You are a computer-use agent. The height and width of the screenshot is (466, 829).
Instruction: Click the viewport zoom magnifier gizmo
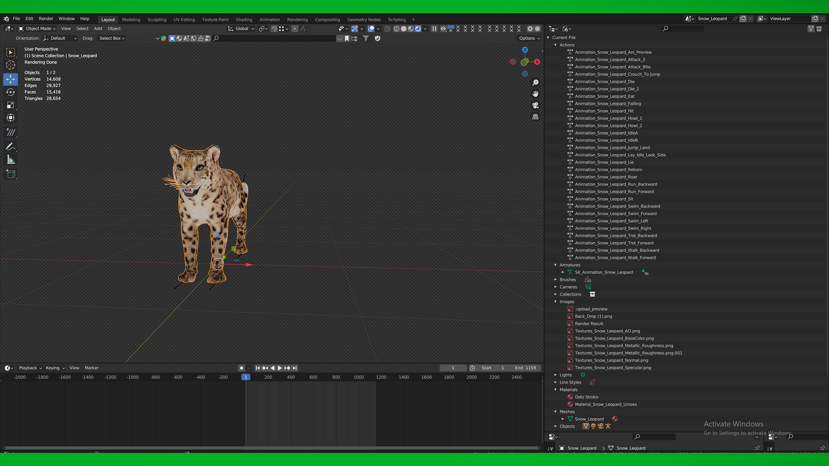point(535,83)
